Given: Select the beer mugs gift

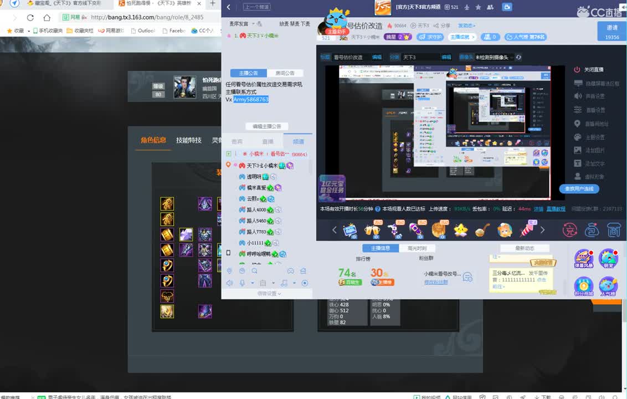Looking at the screenshot, I should pos(372,230).
